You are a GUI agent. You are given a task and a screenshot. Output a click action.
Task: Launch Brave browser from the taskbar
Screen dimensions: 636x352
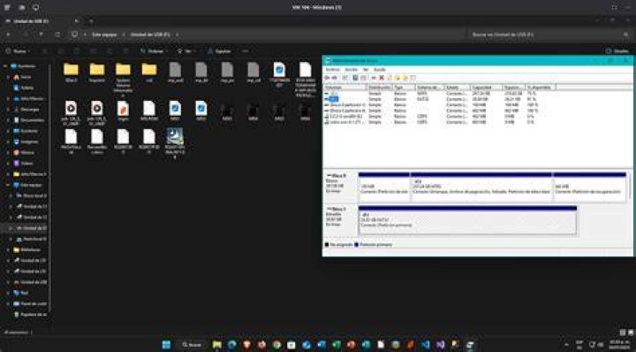246,345
